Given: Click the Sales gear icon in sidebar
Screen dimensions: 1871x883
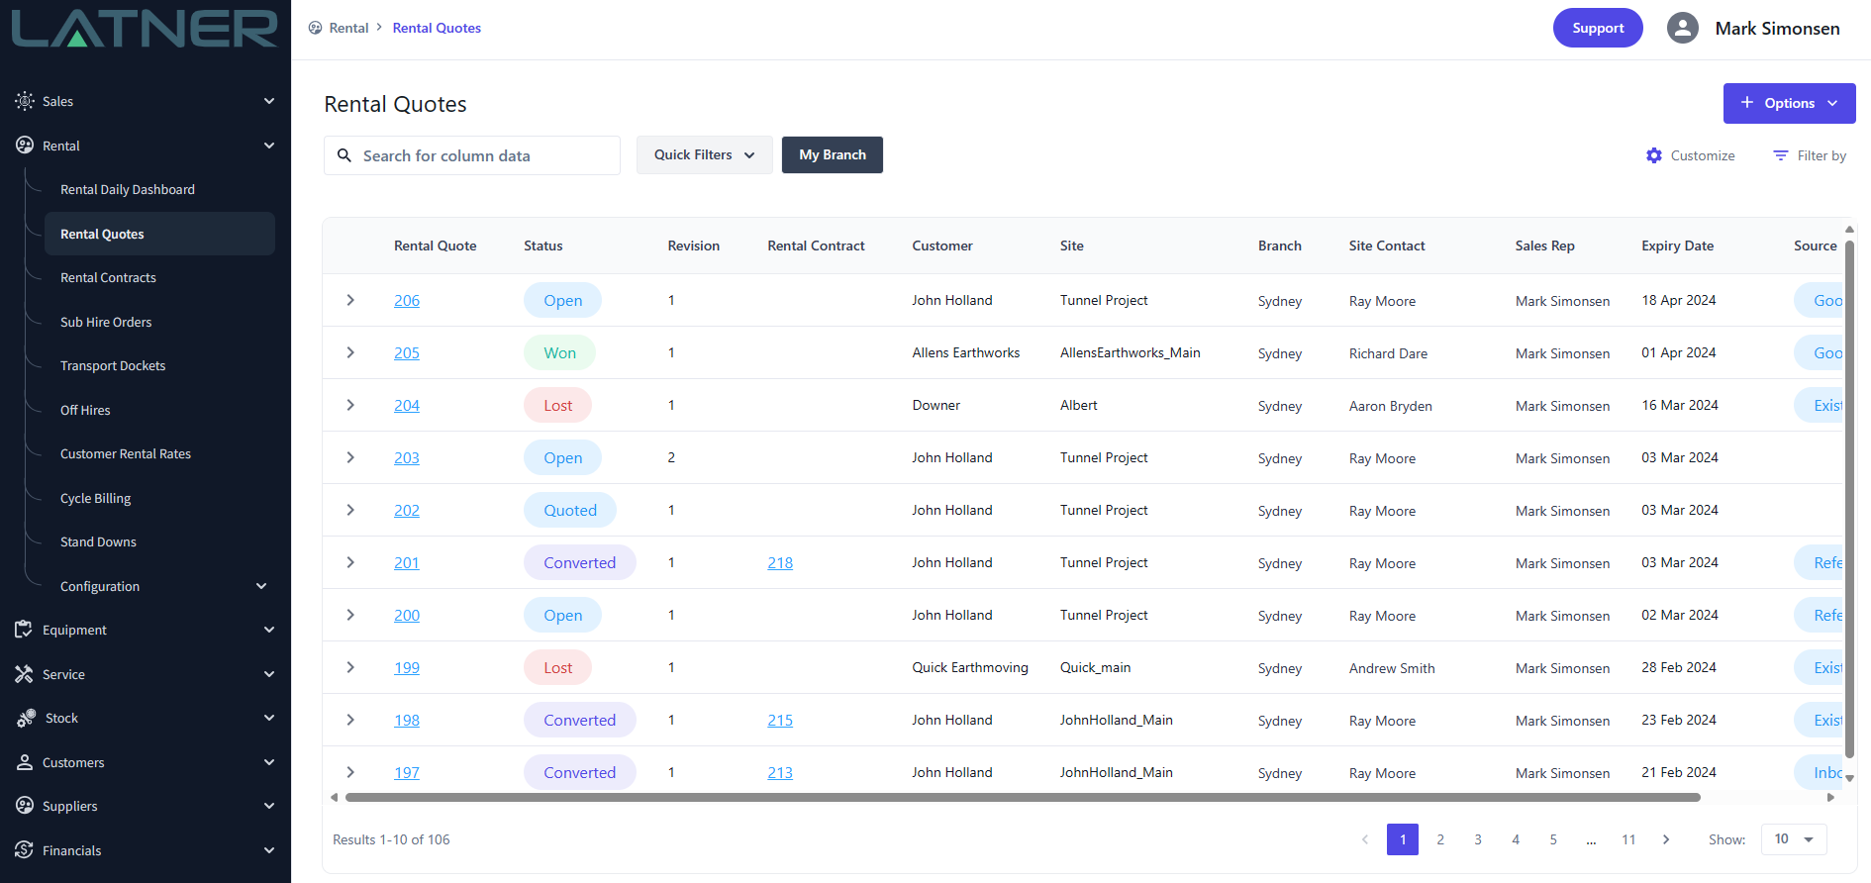Looking at the screenshot, I should 25,101.
